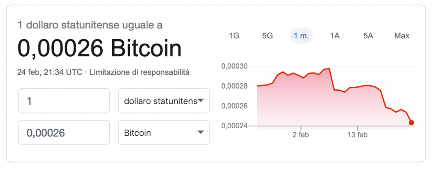This screenshot has height=171, width=448.
Task: Show the 1A yearly chart
Action: pyautogui.click(x=335, y=36)
